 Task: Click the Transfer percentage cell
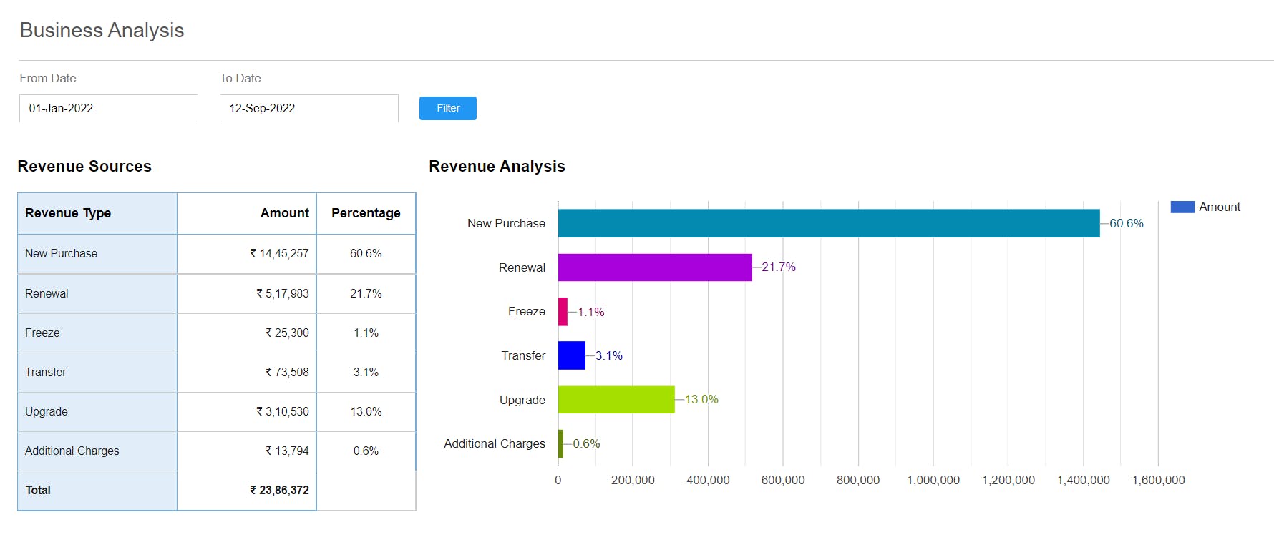(366, 373)
